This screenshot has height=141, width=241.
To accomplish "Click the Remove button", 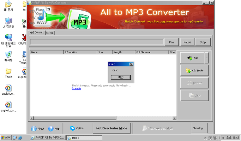I will (194, 83).
